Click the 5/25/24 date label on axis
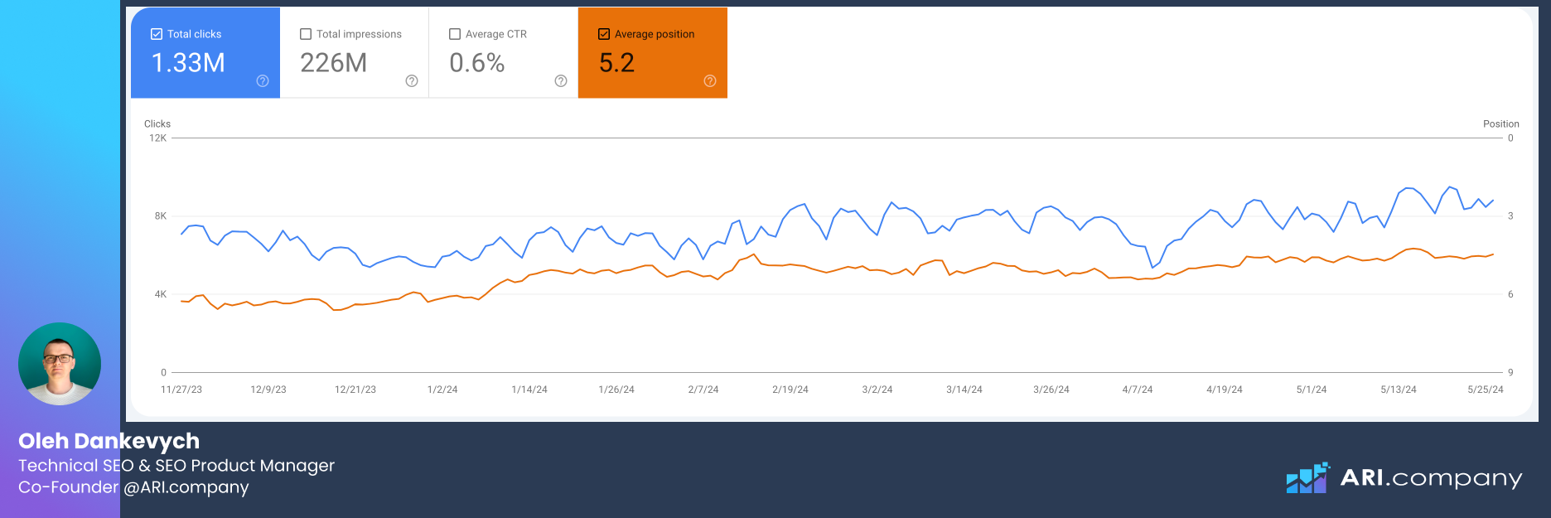This screenshot has width=1551, height=518. (1485, 390)
